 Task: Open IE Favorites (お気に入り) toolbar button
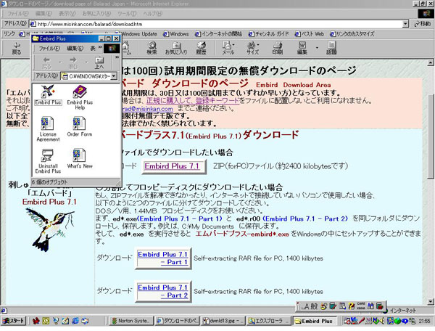click(x=176, y=48)
